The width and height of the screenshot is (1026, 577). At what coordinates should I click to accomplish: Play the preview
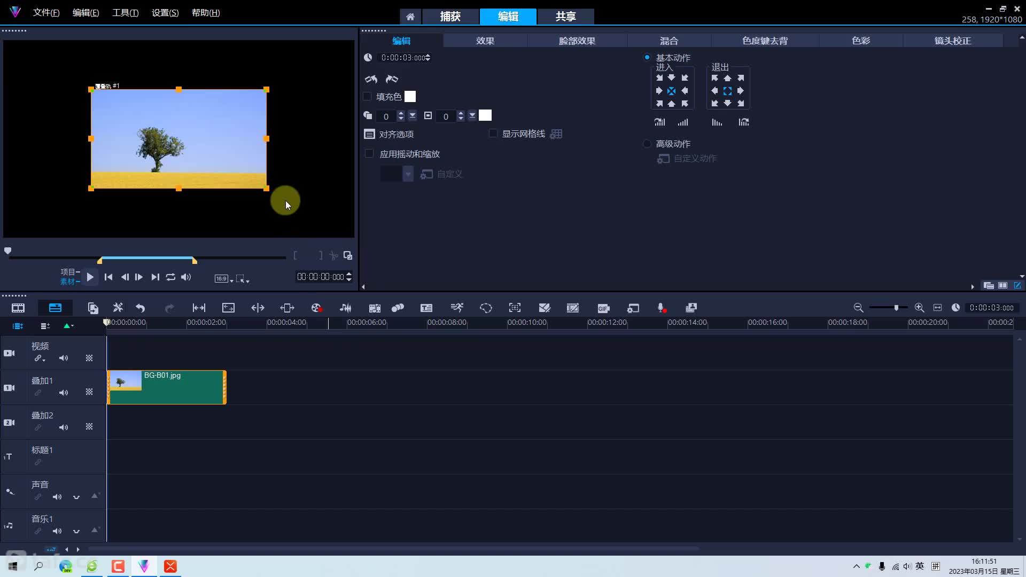pos(90,277)
